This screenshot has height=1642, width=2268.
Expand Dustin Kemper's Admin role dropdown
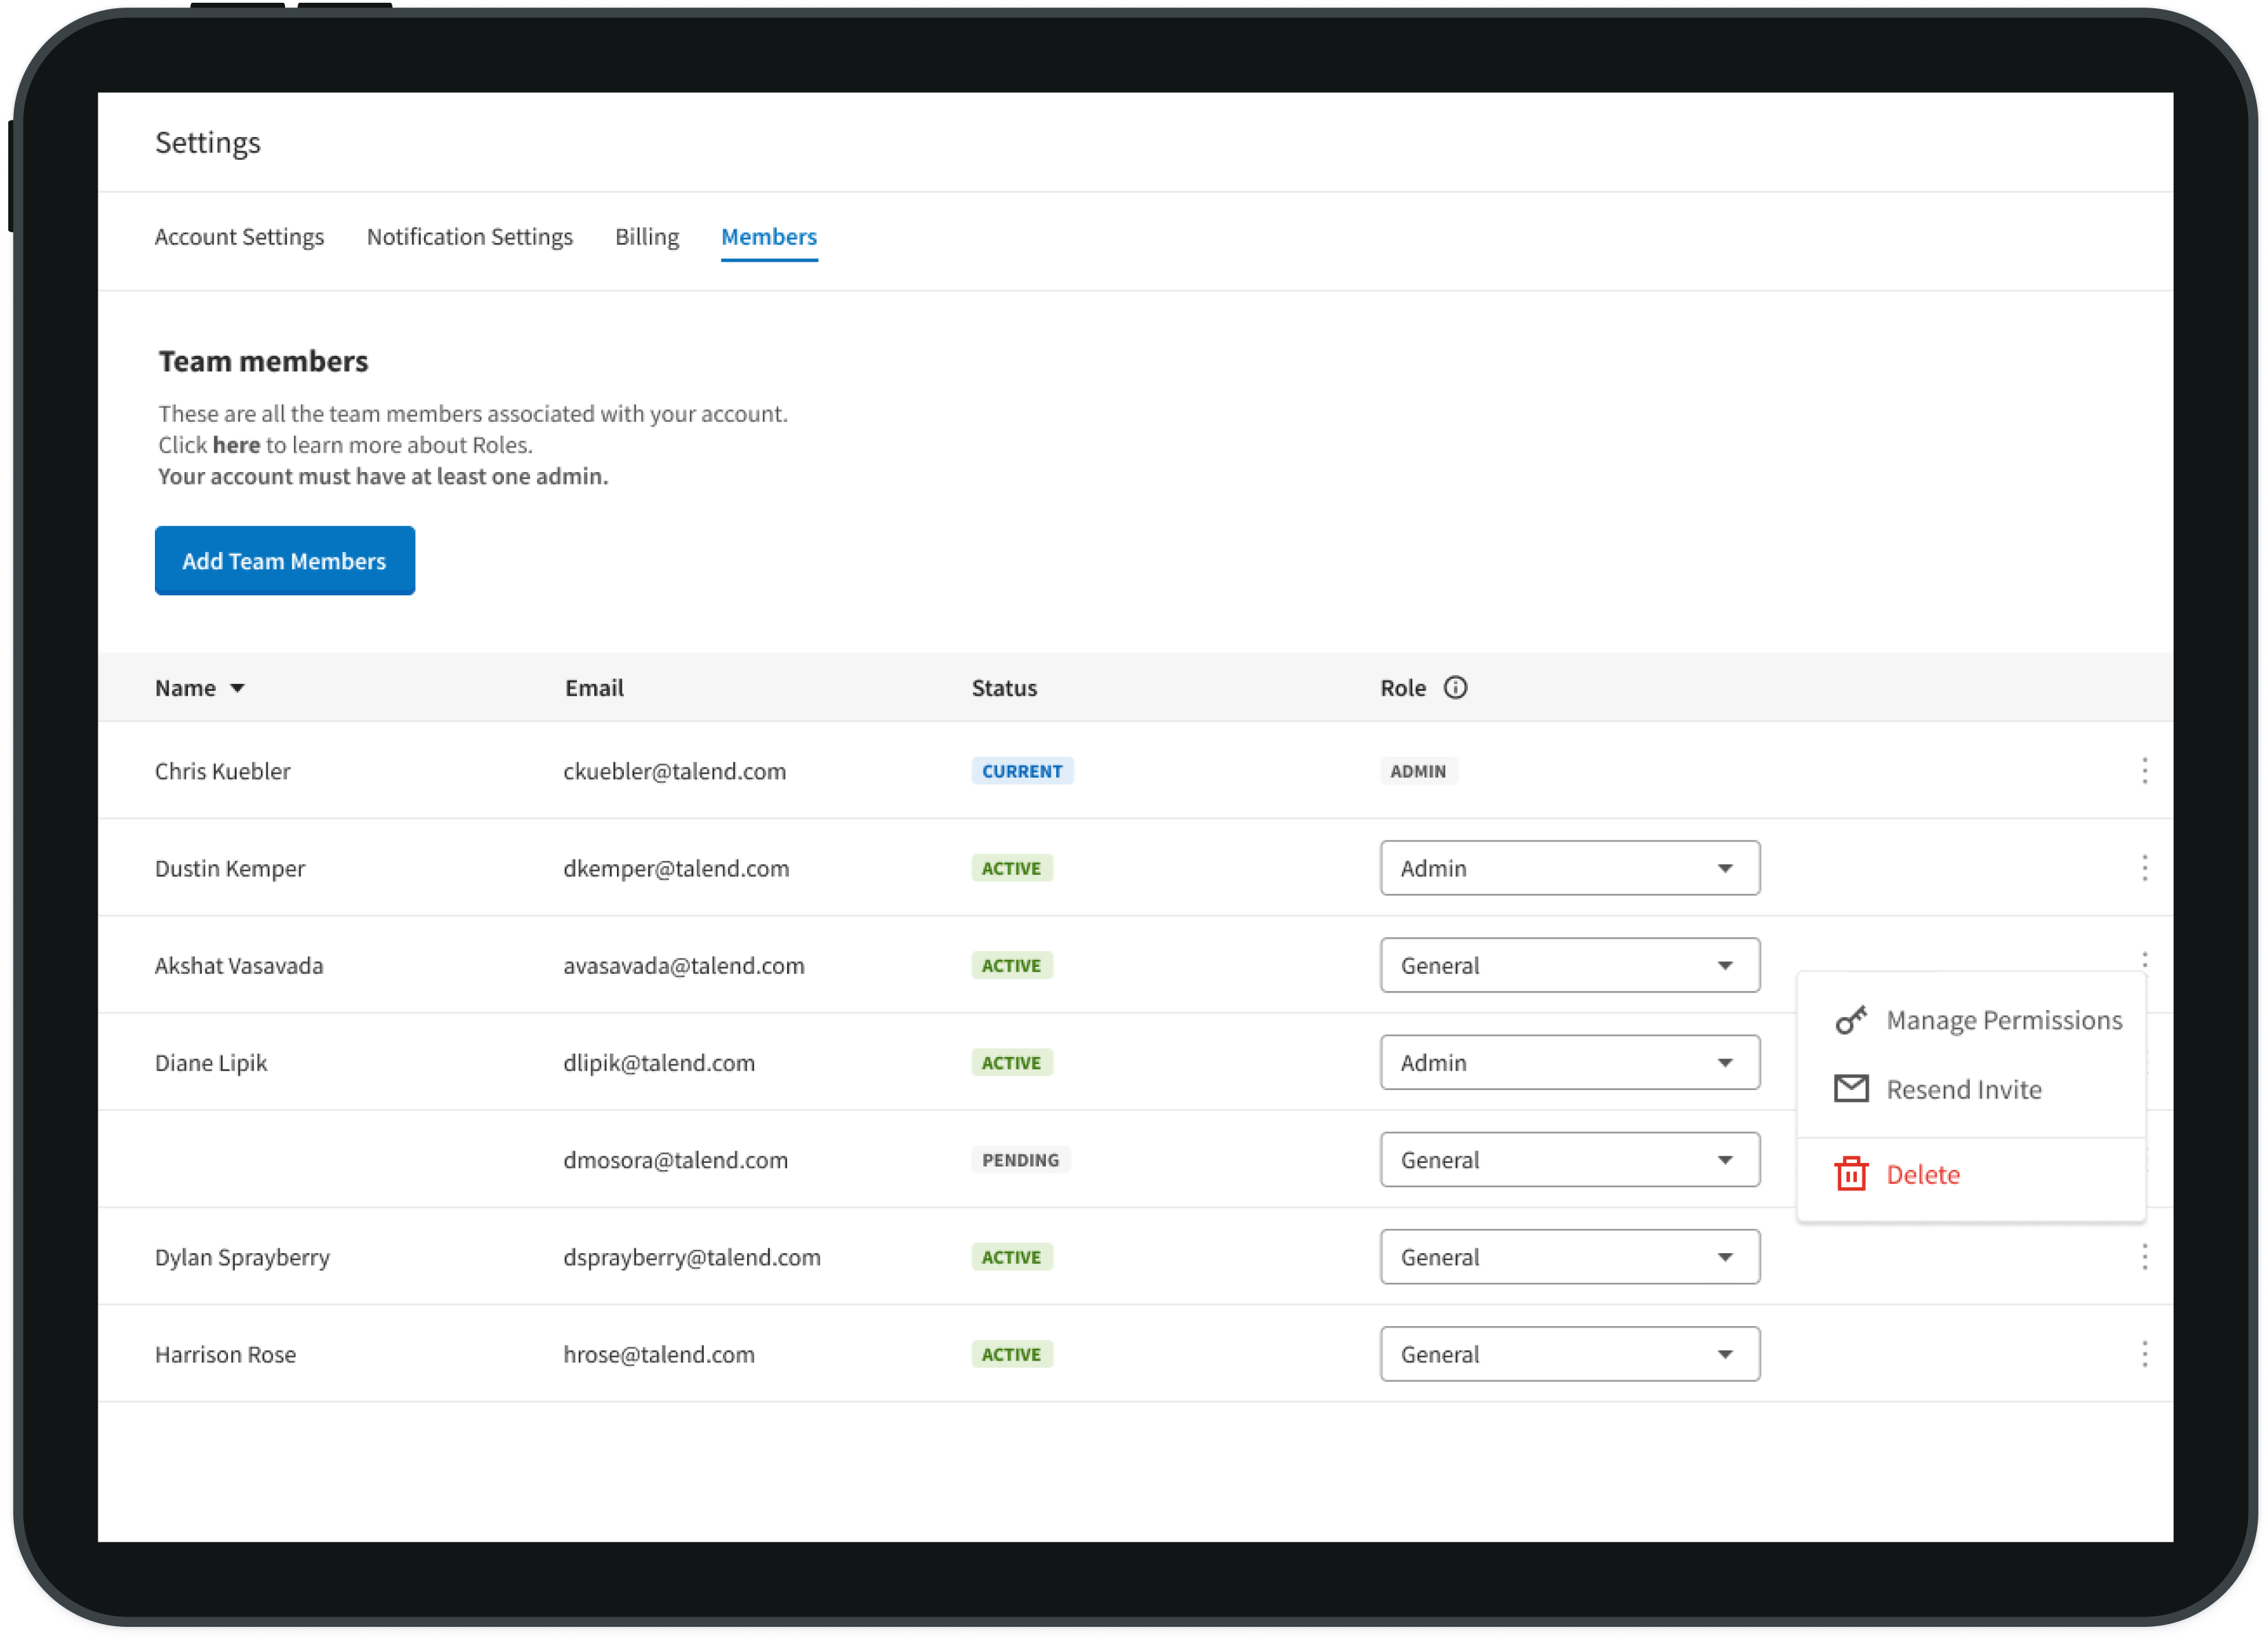(x=1569, y=868)
